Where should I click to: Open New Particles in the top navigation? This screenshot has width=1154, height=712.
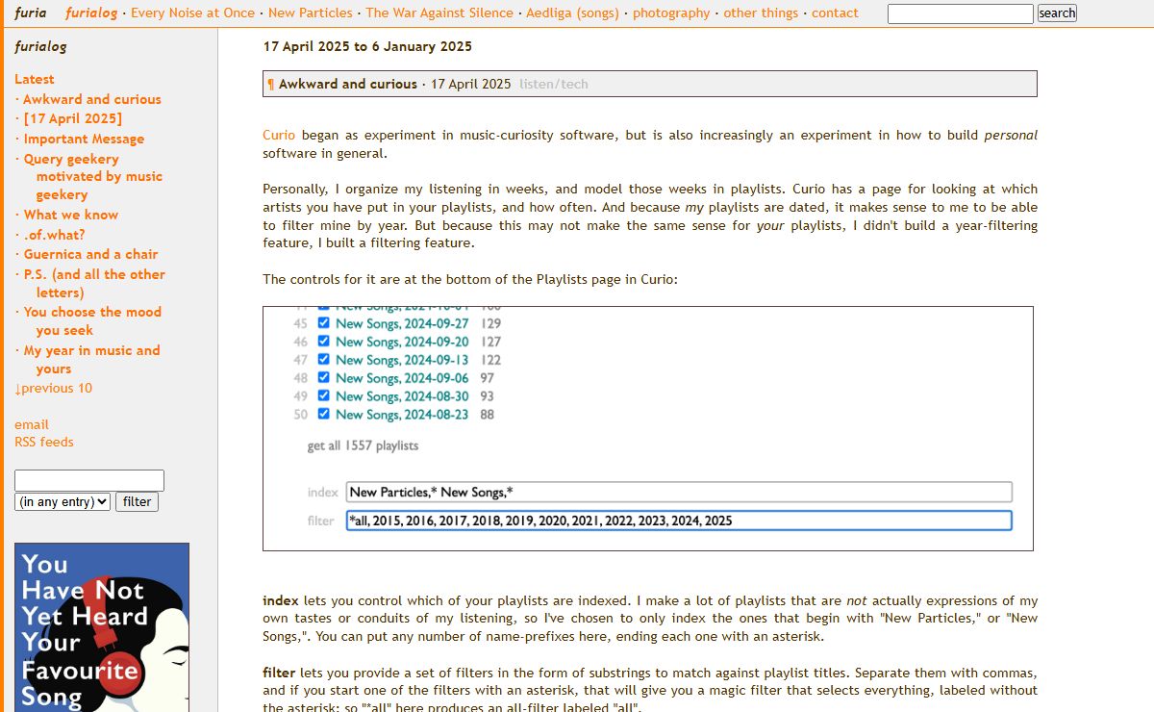point(310,13)
